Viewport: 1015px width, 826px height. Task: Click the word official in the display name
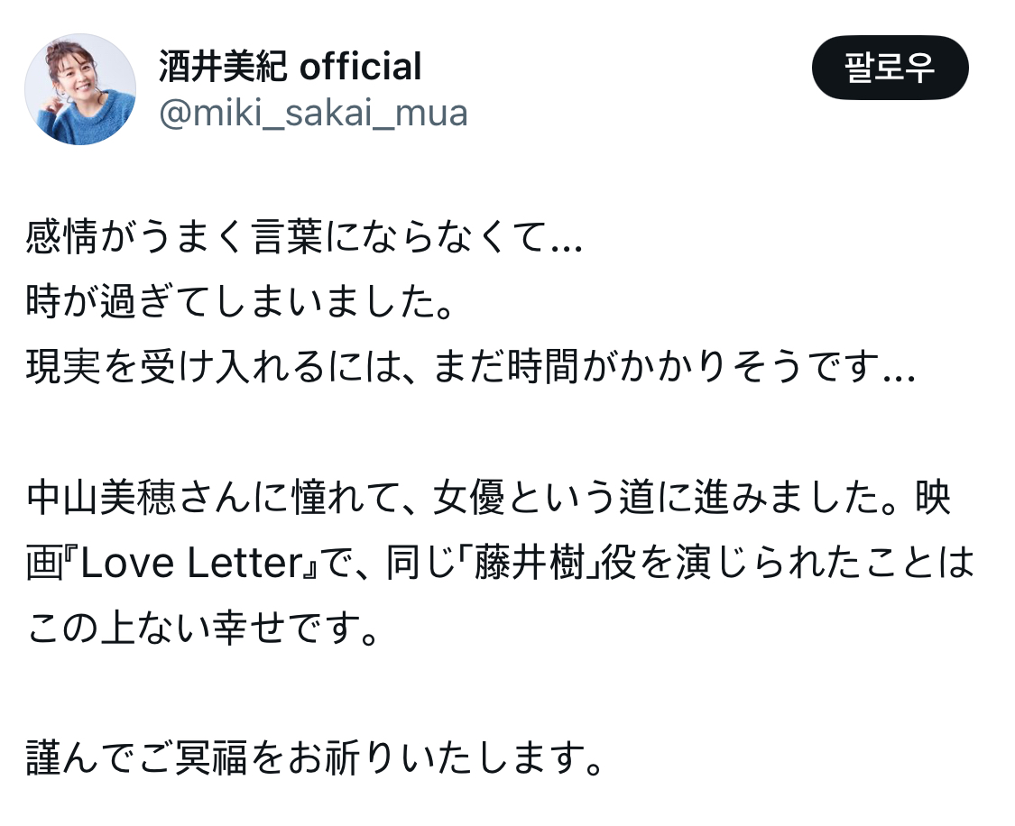[359, 67]
